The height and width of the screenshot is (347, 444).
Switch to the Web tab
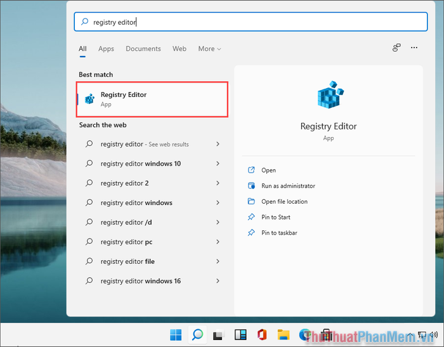coord(180,49)
